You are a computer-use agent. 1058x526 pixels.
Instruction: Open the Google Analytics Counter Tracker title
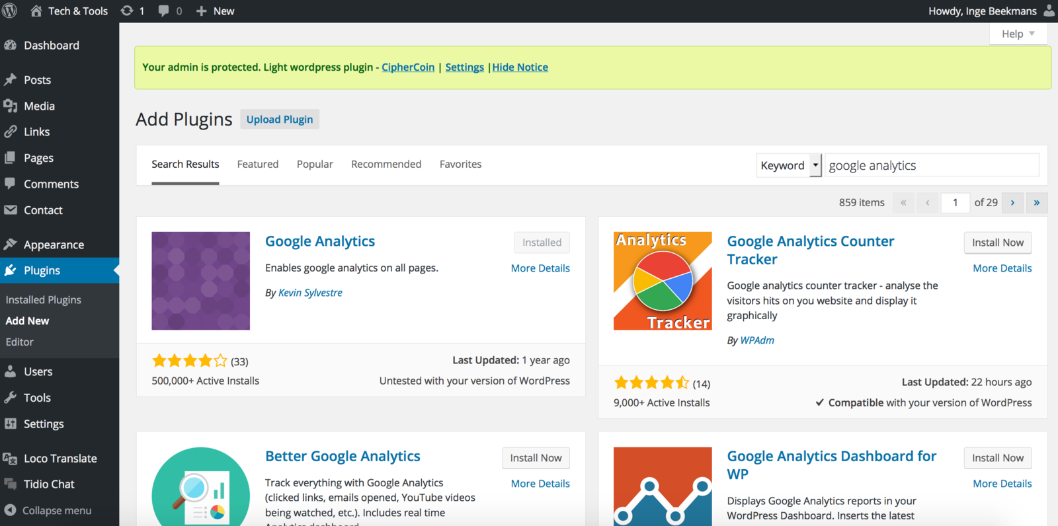point(811,250)
